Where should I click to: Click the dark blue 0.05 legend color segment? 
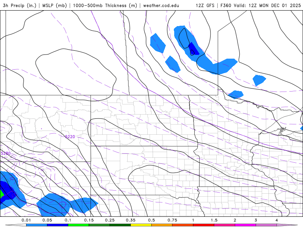point(58,225)
